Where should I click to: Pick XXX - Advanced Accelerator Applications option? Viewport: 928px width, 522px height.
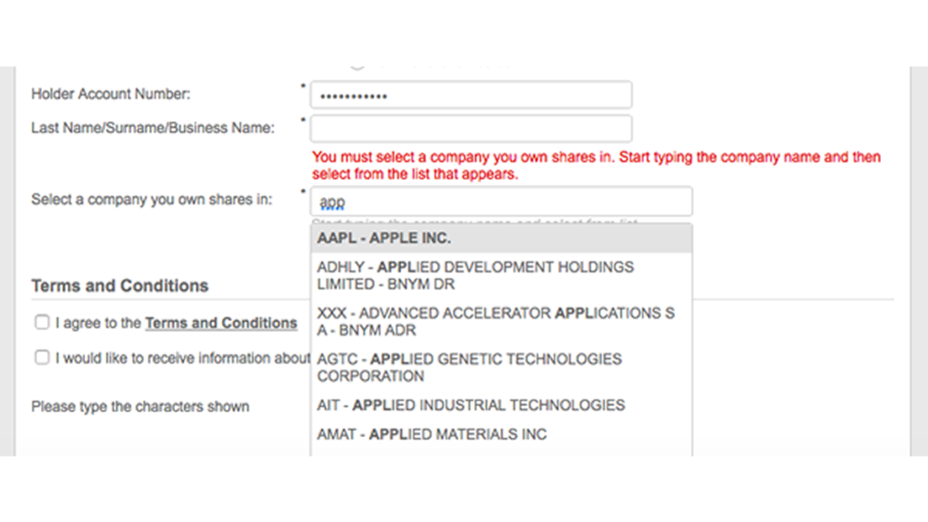point(501,322)
